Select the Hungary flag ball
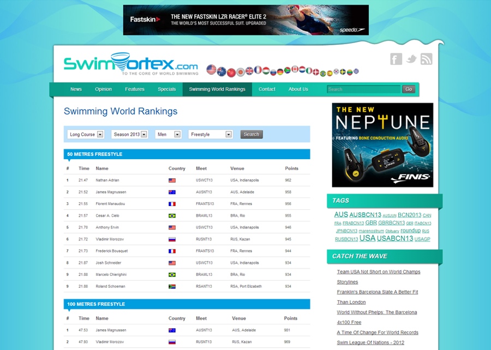Image resolution: width=491 pixels, height=350 pixels. pos(266,71)
